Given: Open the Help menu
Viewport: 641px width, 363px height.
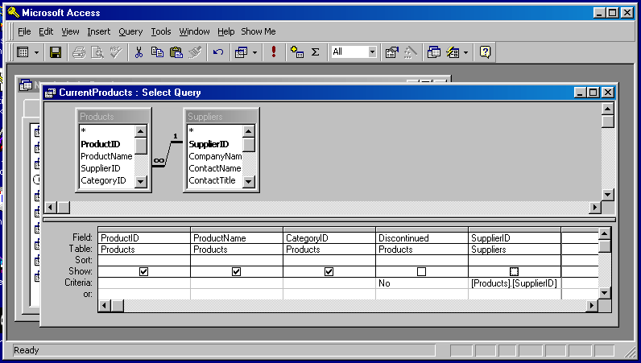Looking at the screenshot, I should [x=225, y=31].
